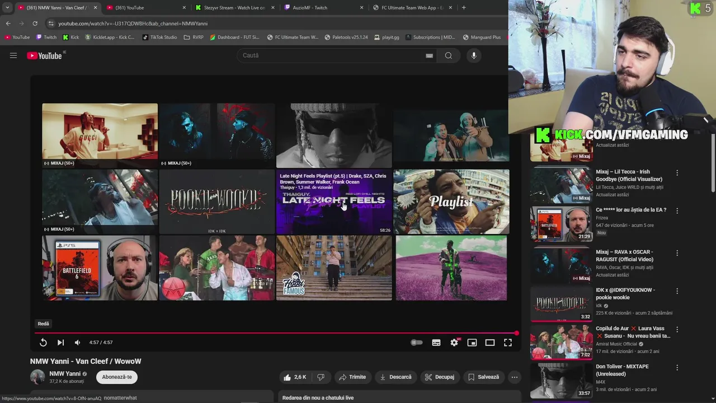Viewport: 716px width, 403px height.
Task: Open options for Ce ***** lor video
Action: (x=677, y=211)
